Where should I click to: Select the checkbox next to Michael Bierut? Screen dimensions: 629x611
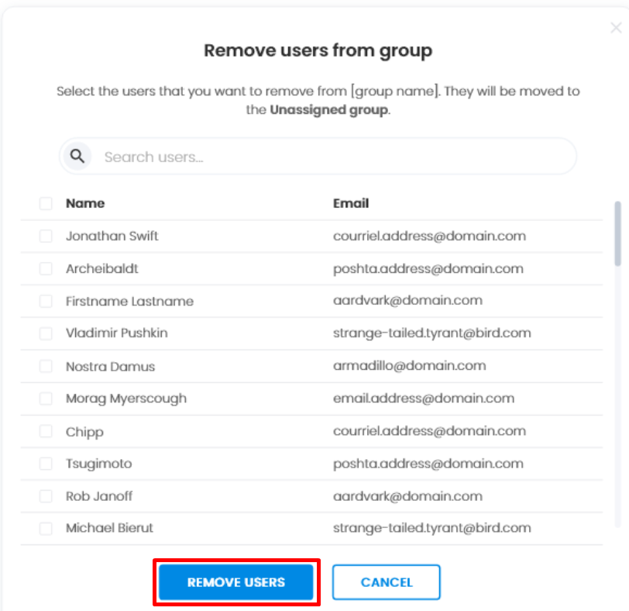[45, 529]
